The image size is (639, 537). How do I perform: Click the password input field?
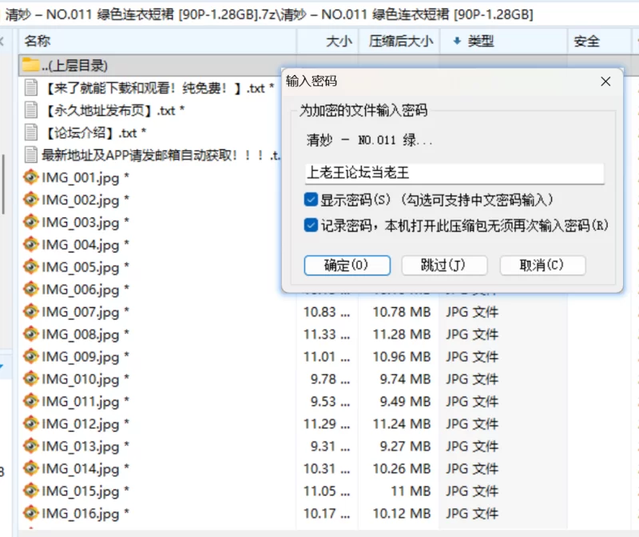pyautogui.click(x=454, y=172)
